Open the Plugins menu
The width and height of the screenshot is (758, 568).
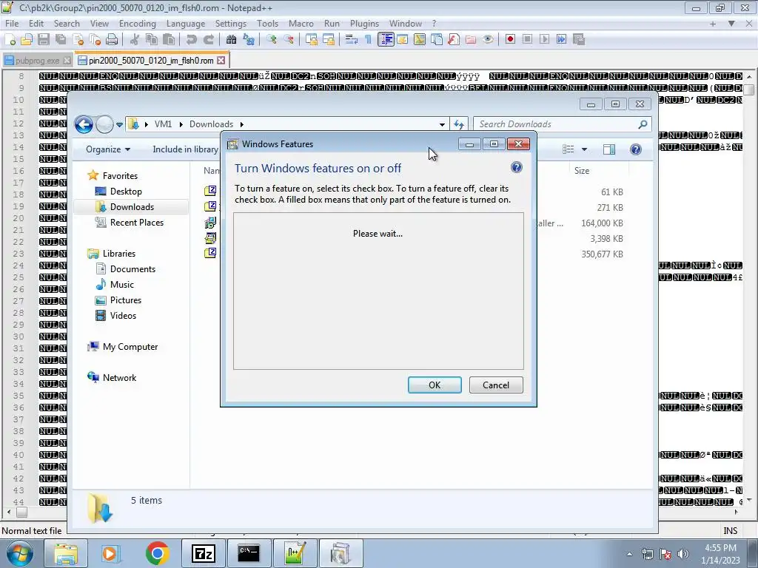click(364, 23)
